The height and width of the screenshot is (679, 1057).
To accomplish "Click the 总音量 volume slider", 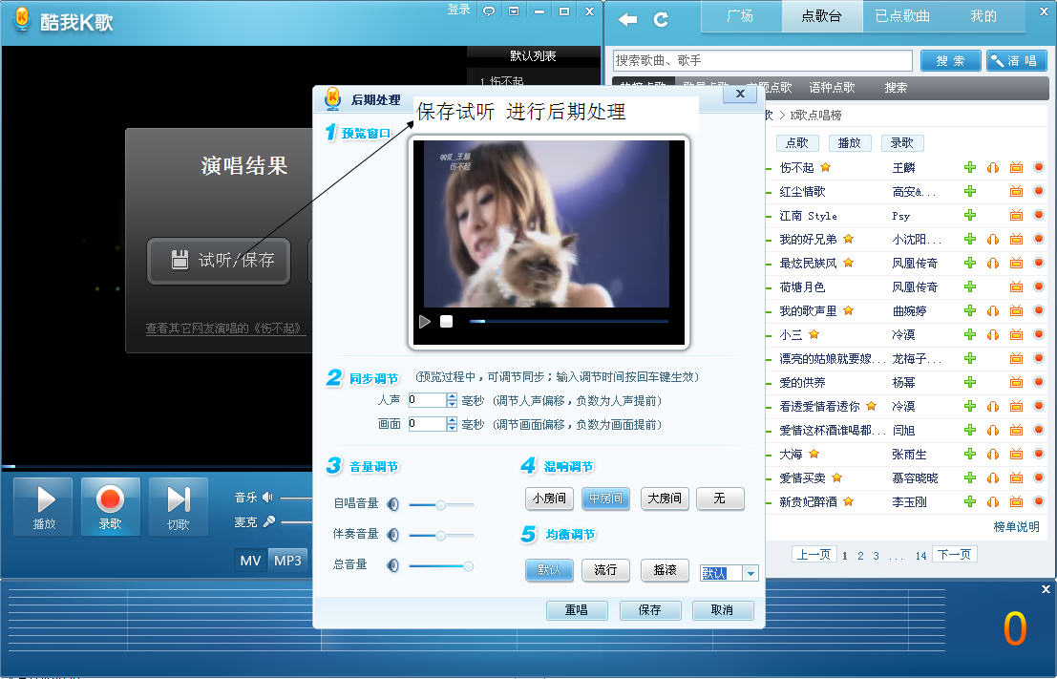I will pyautogui.click(x=439, y=565).
